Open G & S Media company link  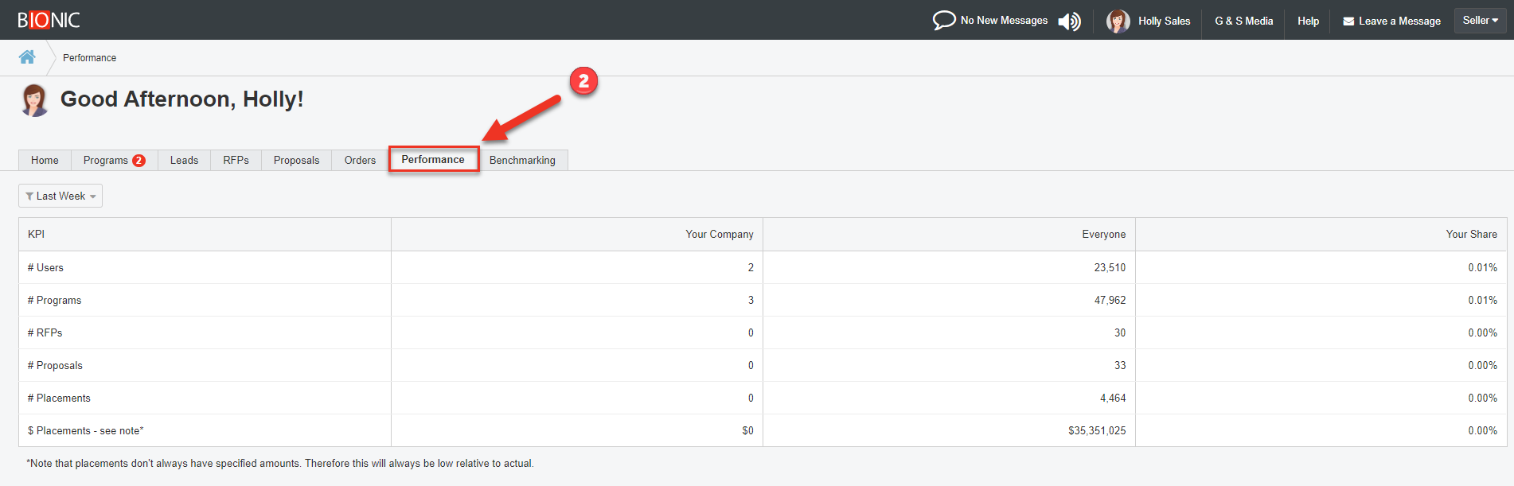click(x=1243, y=21)
